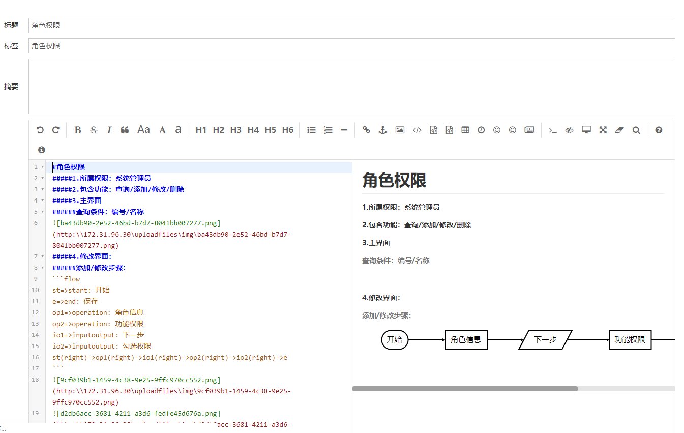Select the 下一步 parallelogram in flowchart
Image resolution: width=684 pixels, height=433 pixels.
[x=546, y=340]
